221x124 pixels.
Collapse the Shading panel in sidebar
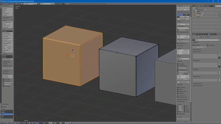click(180, 85)
